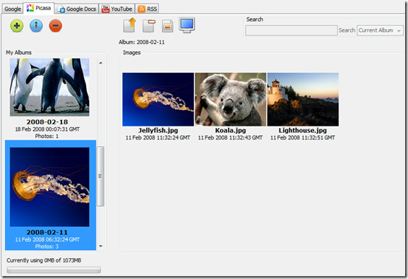Click inside the Search text field

coord(292,30)
